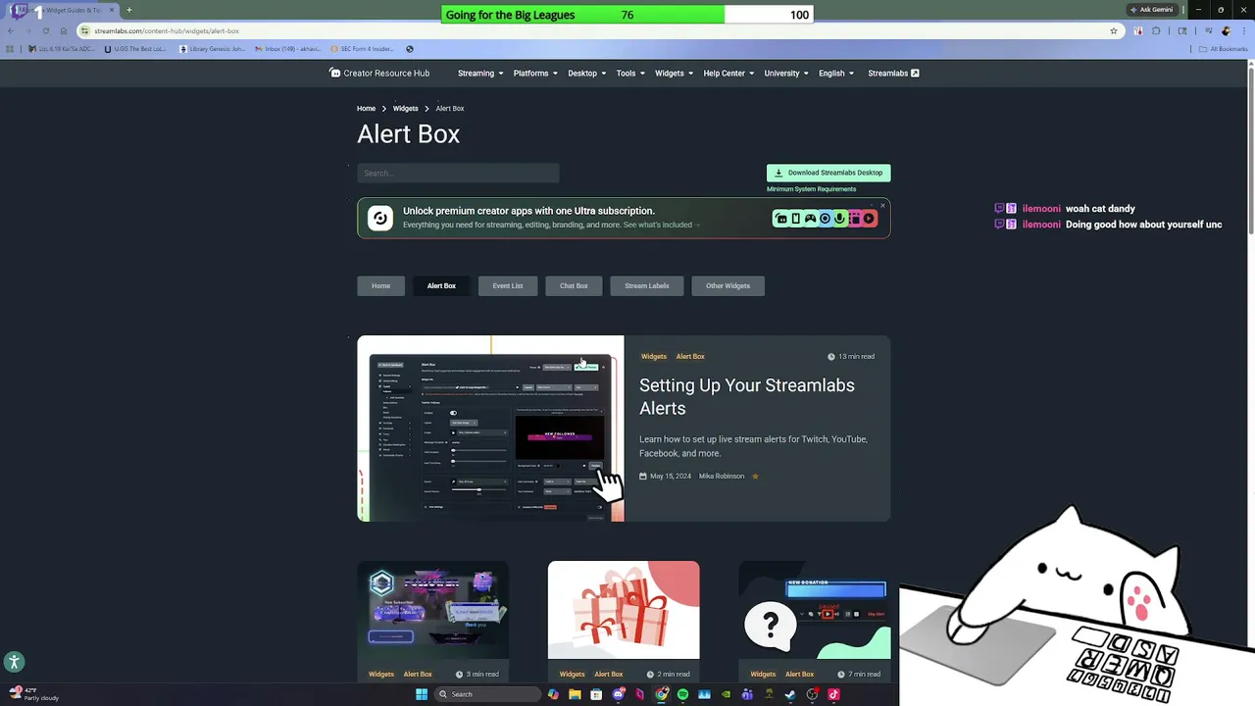Image resolution: width=1255 pixels, height=706 pixels.
Task: Open the English language dropdown
Action: pos(836,73)
